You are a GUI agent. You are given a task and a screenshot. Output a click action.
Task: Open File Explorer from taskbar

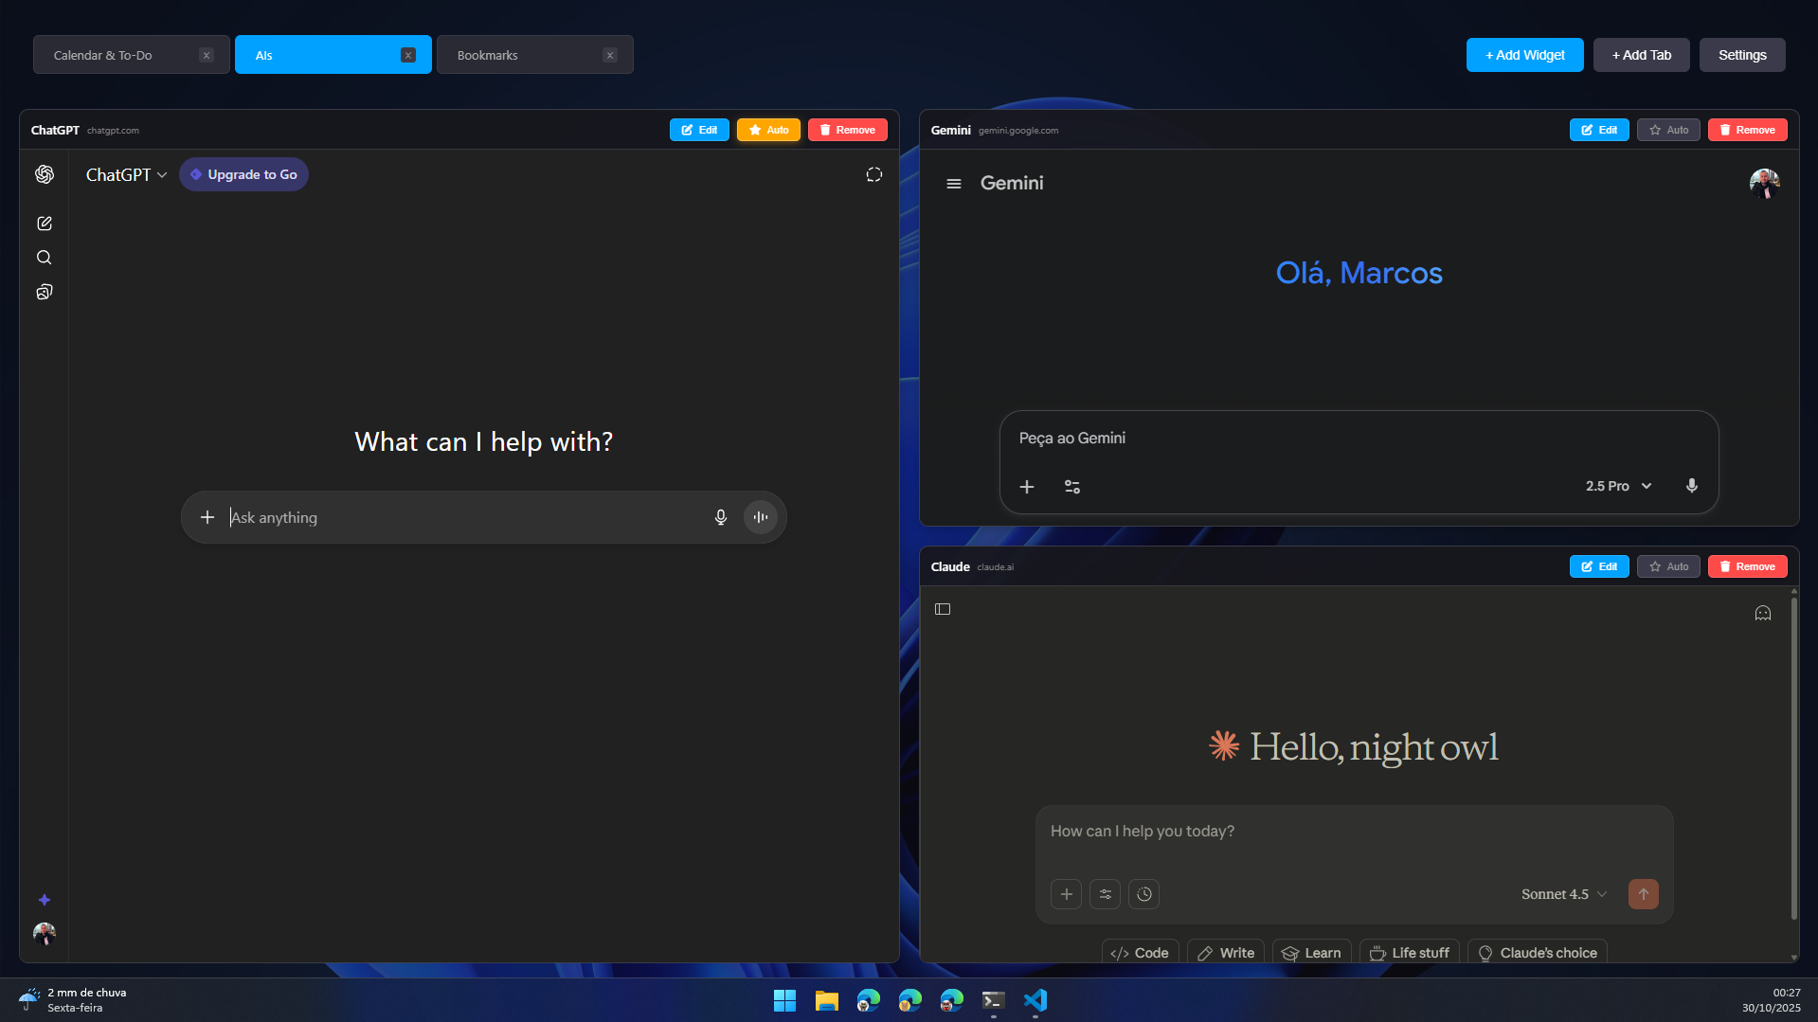827,1001
